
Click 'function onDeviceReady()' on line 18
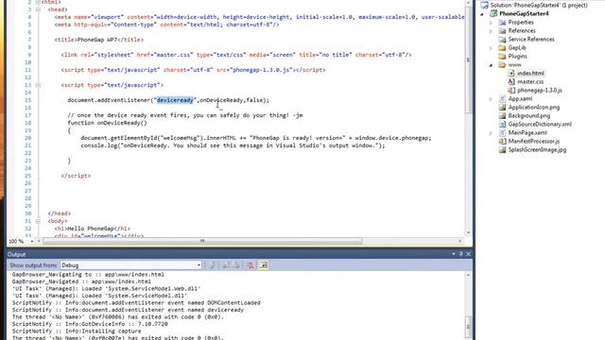(x=107, y=123)
